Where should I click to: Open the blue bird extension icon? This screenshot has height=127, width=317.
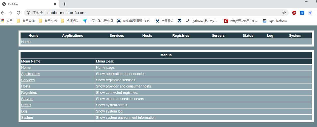310,13
